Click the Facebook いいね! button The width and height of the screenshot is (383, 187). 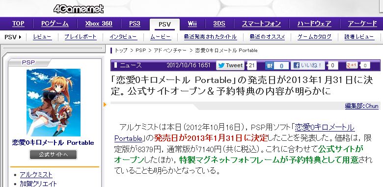[x=308, y=65]
